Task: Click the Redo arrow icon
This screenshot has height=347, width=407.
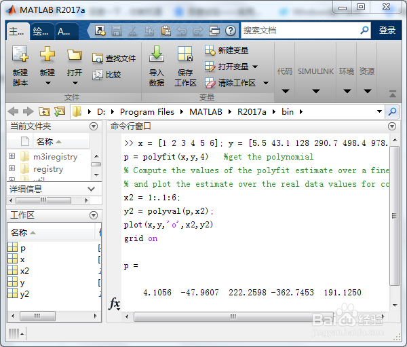Action: [198, 31]
